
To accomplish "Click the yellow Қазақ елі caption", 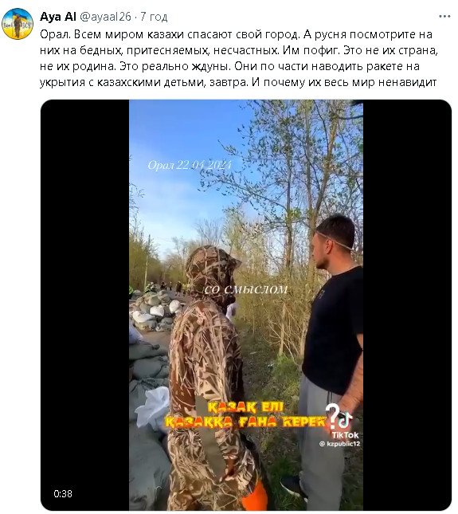I will (245, 415).
